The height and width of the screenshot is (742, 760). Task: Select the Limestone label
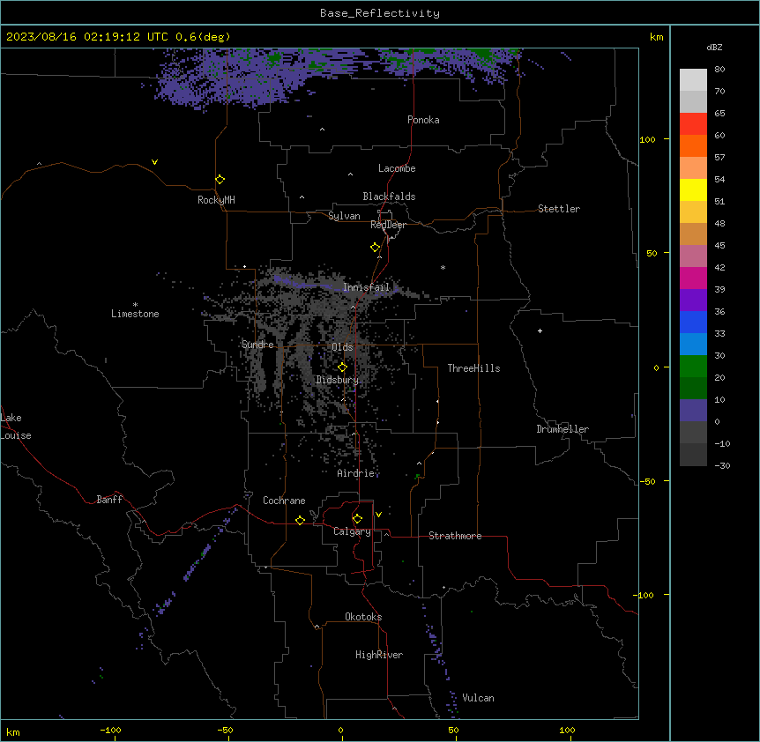pyautogui.click(x=135, y=314)
